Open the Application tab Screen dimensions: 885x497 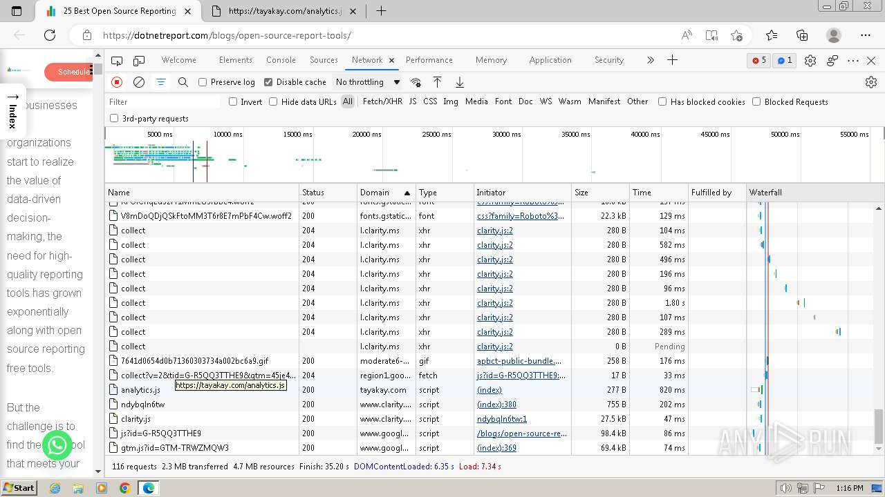point(550,60)
